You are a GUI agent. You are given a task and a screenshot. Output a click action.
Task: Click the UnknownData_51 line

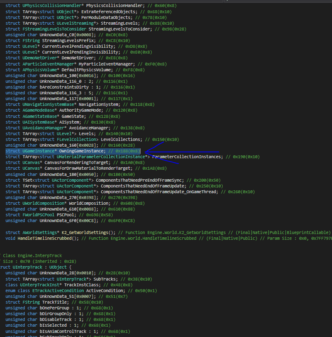[x=66, y=297]
